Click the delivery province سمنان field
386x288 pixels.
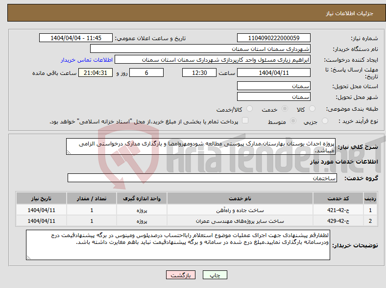tap(273, 86)
